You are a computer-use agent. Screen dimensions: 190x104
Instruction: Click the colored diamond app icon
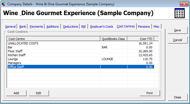(x=3, y=4)
